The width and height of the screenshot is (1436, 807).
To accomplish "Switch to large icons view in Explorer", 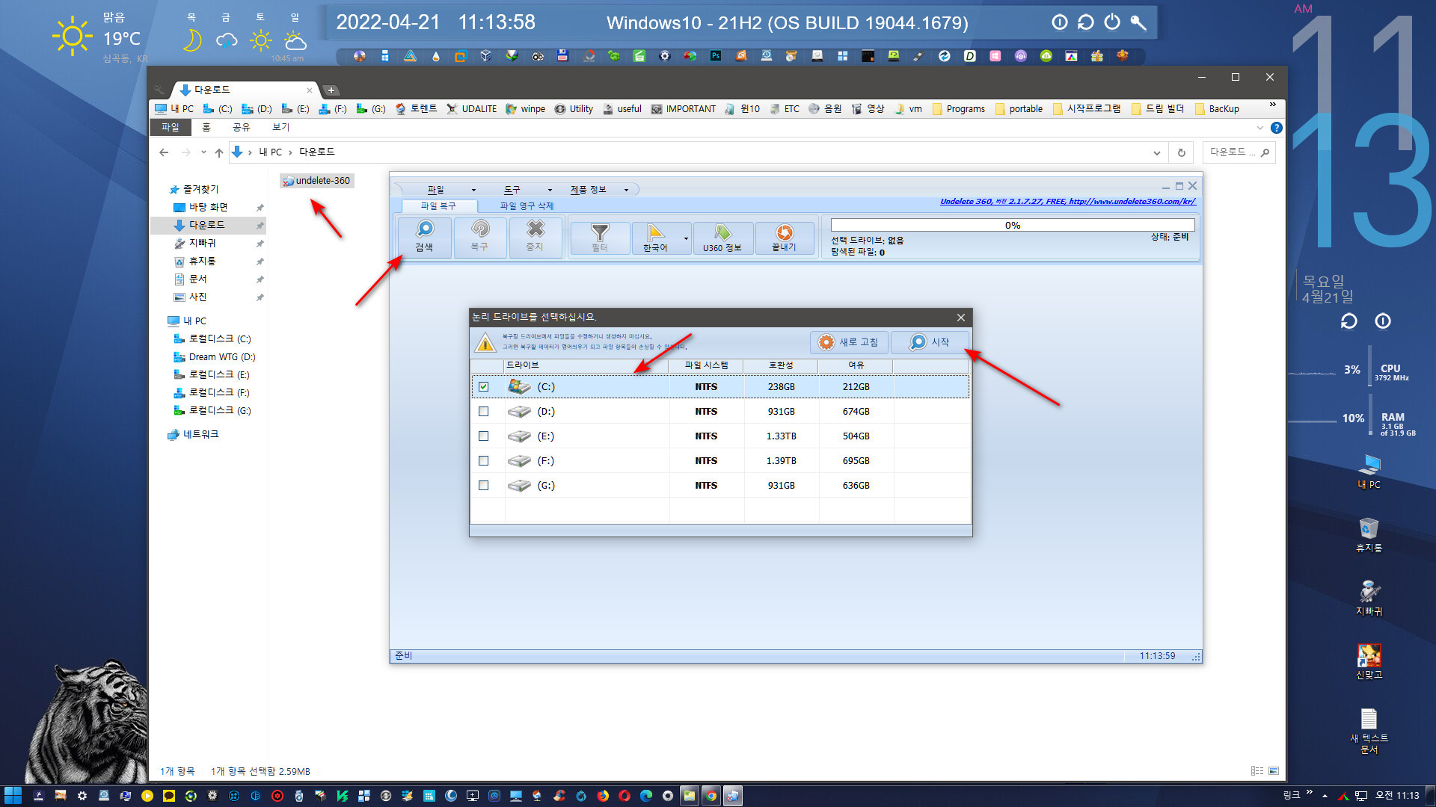I will coord(1274,770).
